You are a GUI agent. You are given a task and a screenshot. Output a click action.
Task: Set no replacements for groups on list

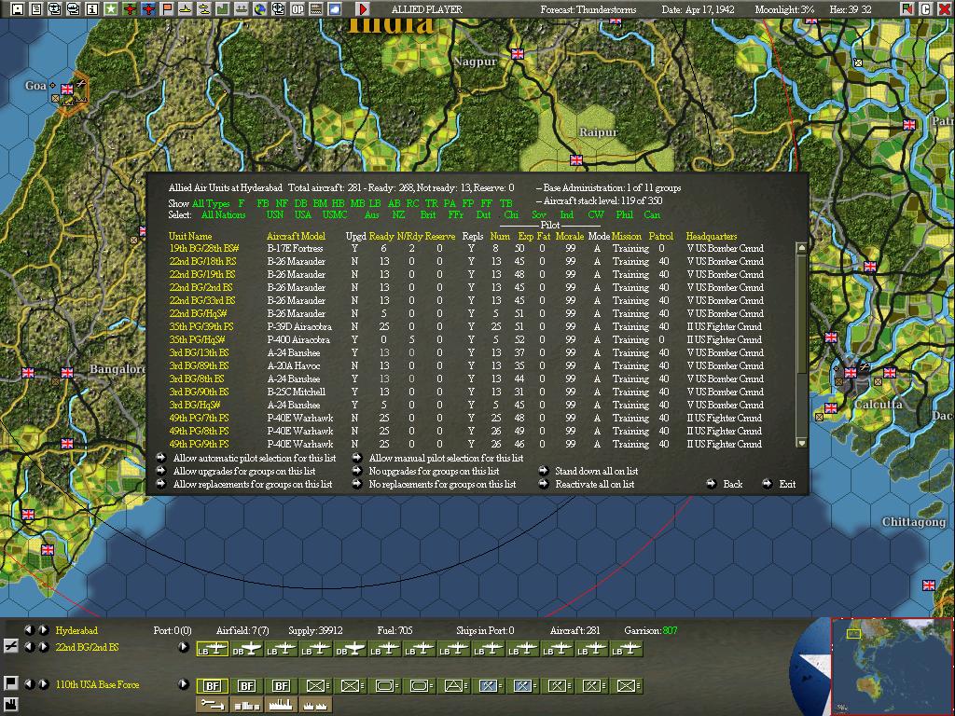tap(442, 484)
